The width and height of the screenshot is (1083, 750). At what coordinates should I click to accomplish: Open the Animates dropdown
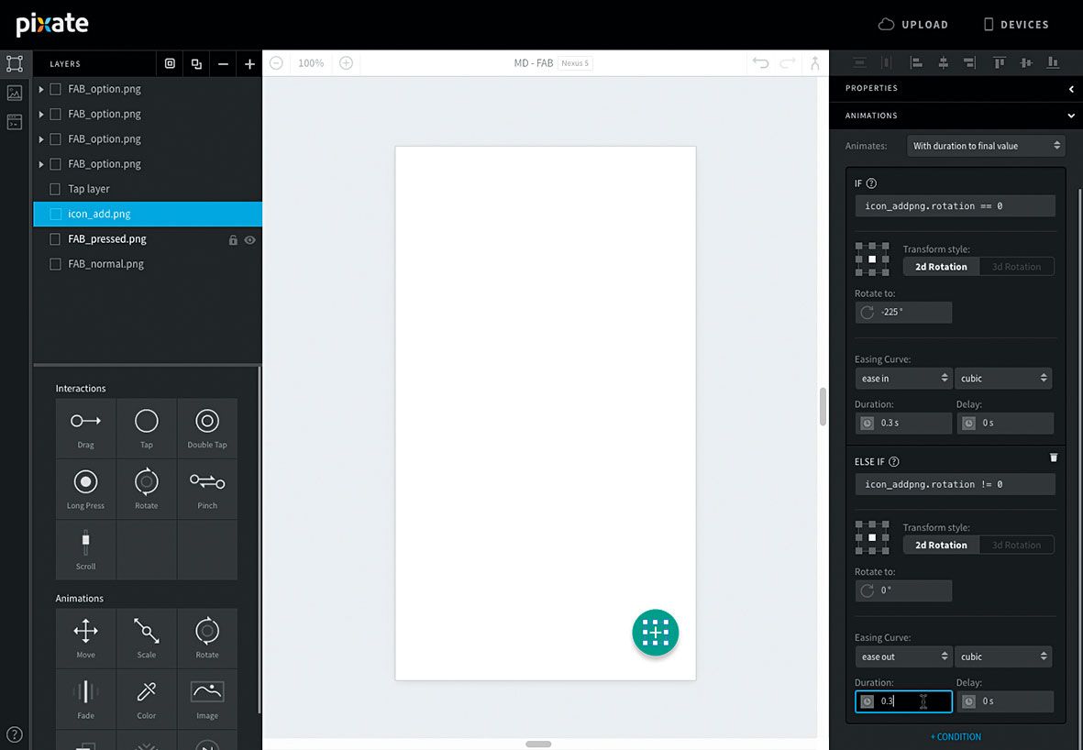985,145
